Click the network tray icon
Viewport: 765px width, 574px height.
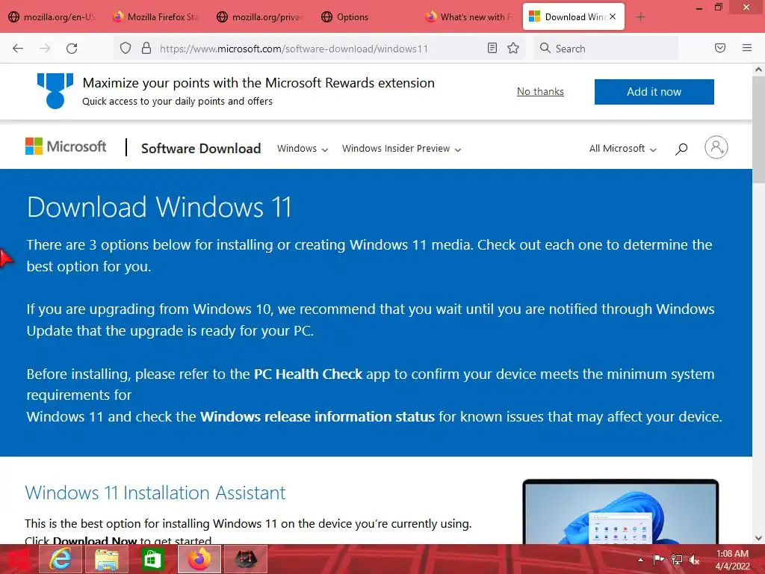tap(677, 559)
